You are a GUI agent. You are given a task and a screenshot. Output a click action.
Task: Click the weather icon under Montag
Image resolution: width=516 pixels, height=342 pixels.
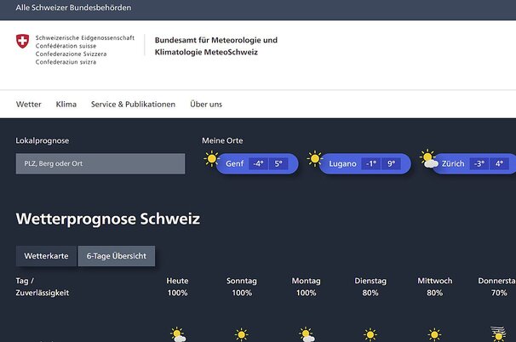(x=306, y=334)
